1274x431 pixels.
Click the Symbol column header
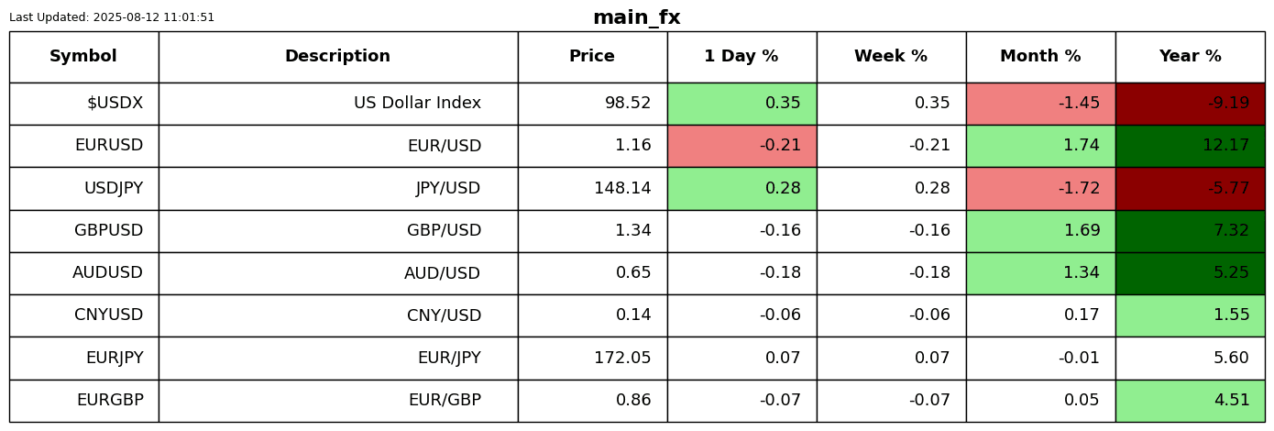(83, 57)
